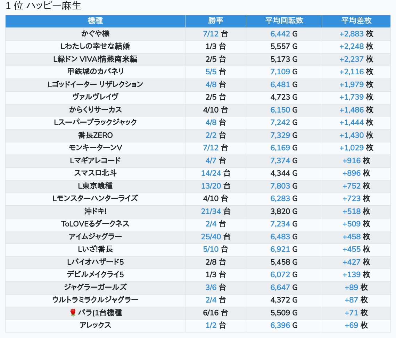Click the rose emoji beside バラ(1台機種
The height and width of the screenshot is (338, 396).
(73, 313)
